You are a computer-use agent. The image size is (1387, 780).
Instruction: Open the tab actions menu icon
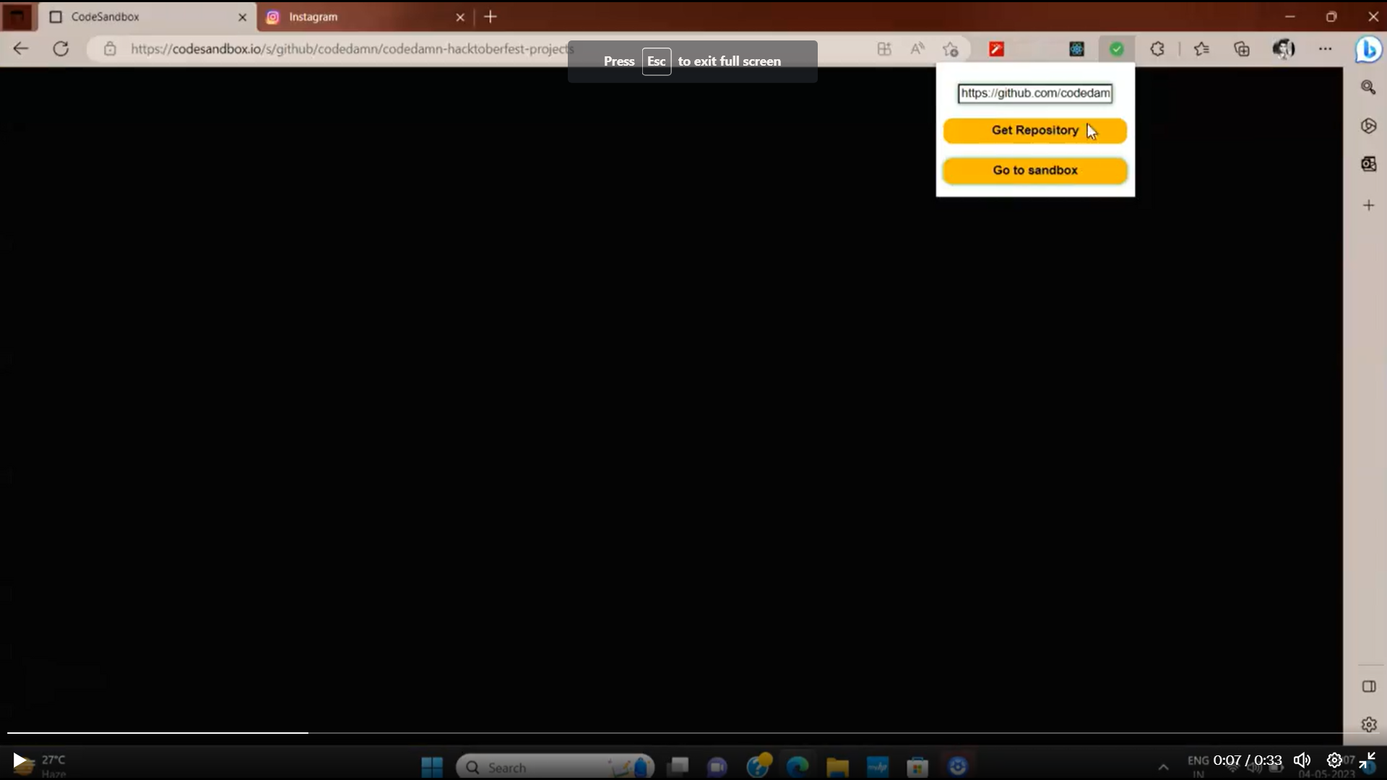click(x=17, y=16)
